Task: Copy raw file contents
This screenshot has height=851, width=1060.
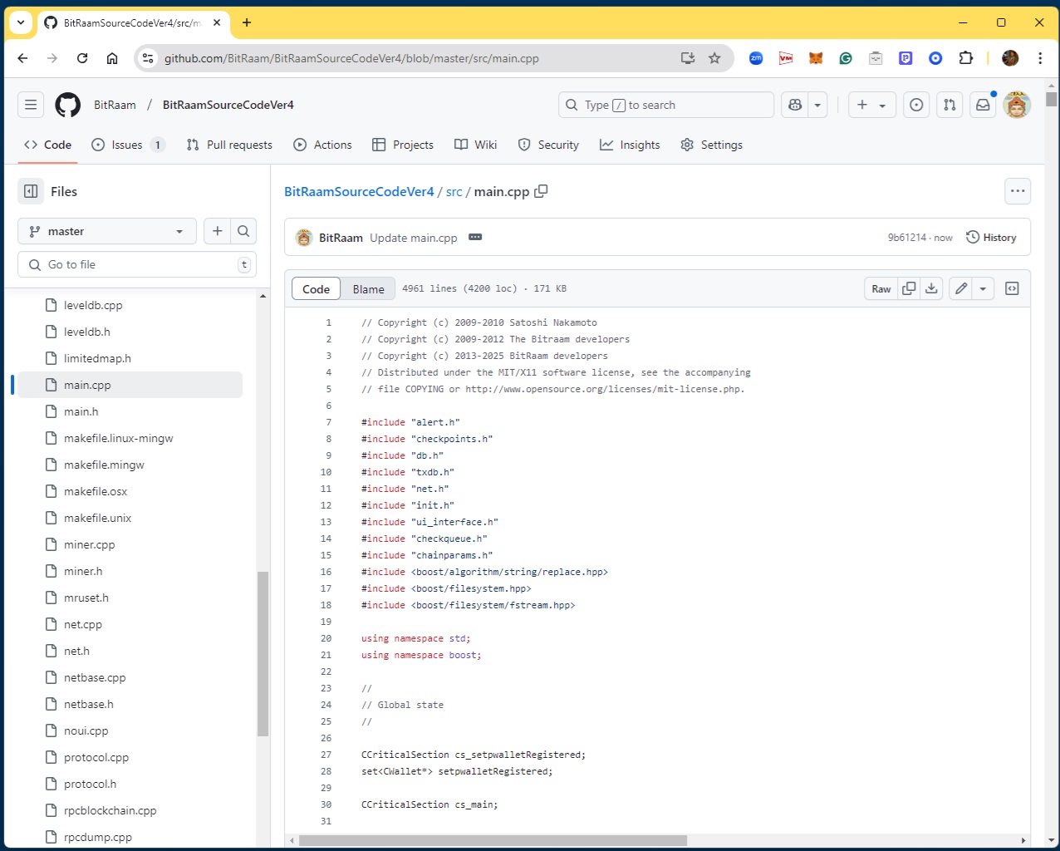Action: click(x=909, y=288)
